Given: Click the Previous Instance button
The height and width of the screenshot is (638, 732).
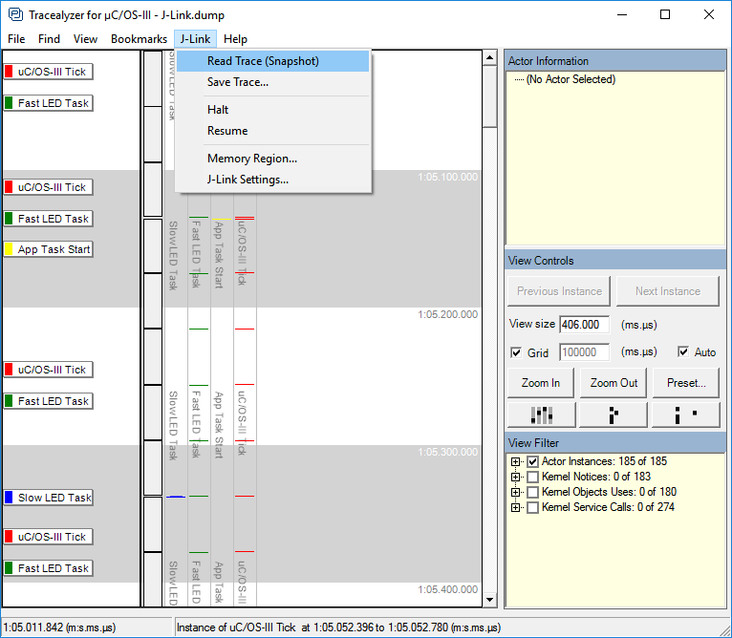Looking at the screenshot, I should (559, 291).
